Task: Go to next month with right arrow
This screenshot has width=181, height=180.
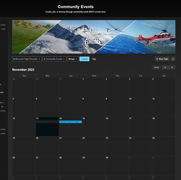Action: click(x=172, y=67)
